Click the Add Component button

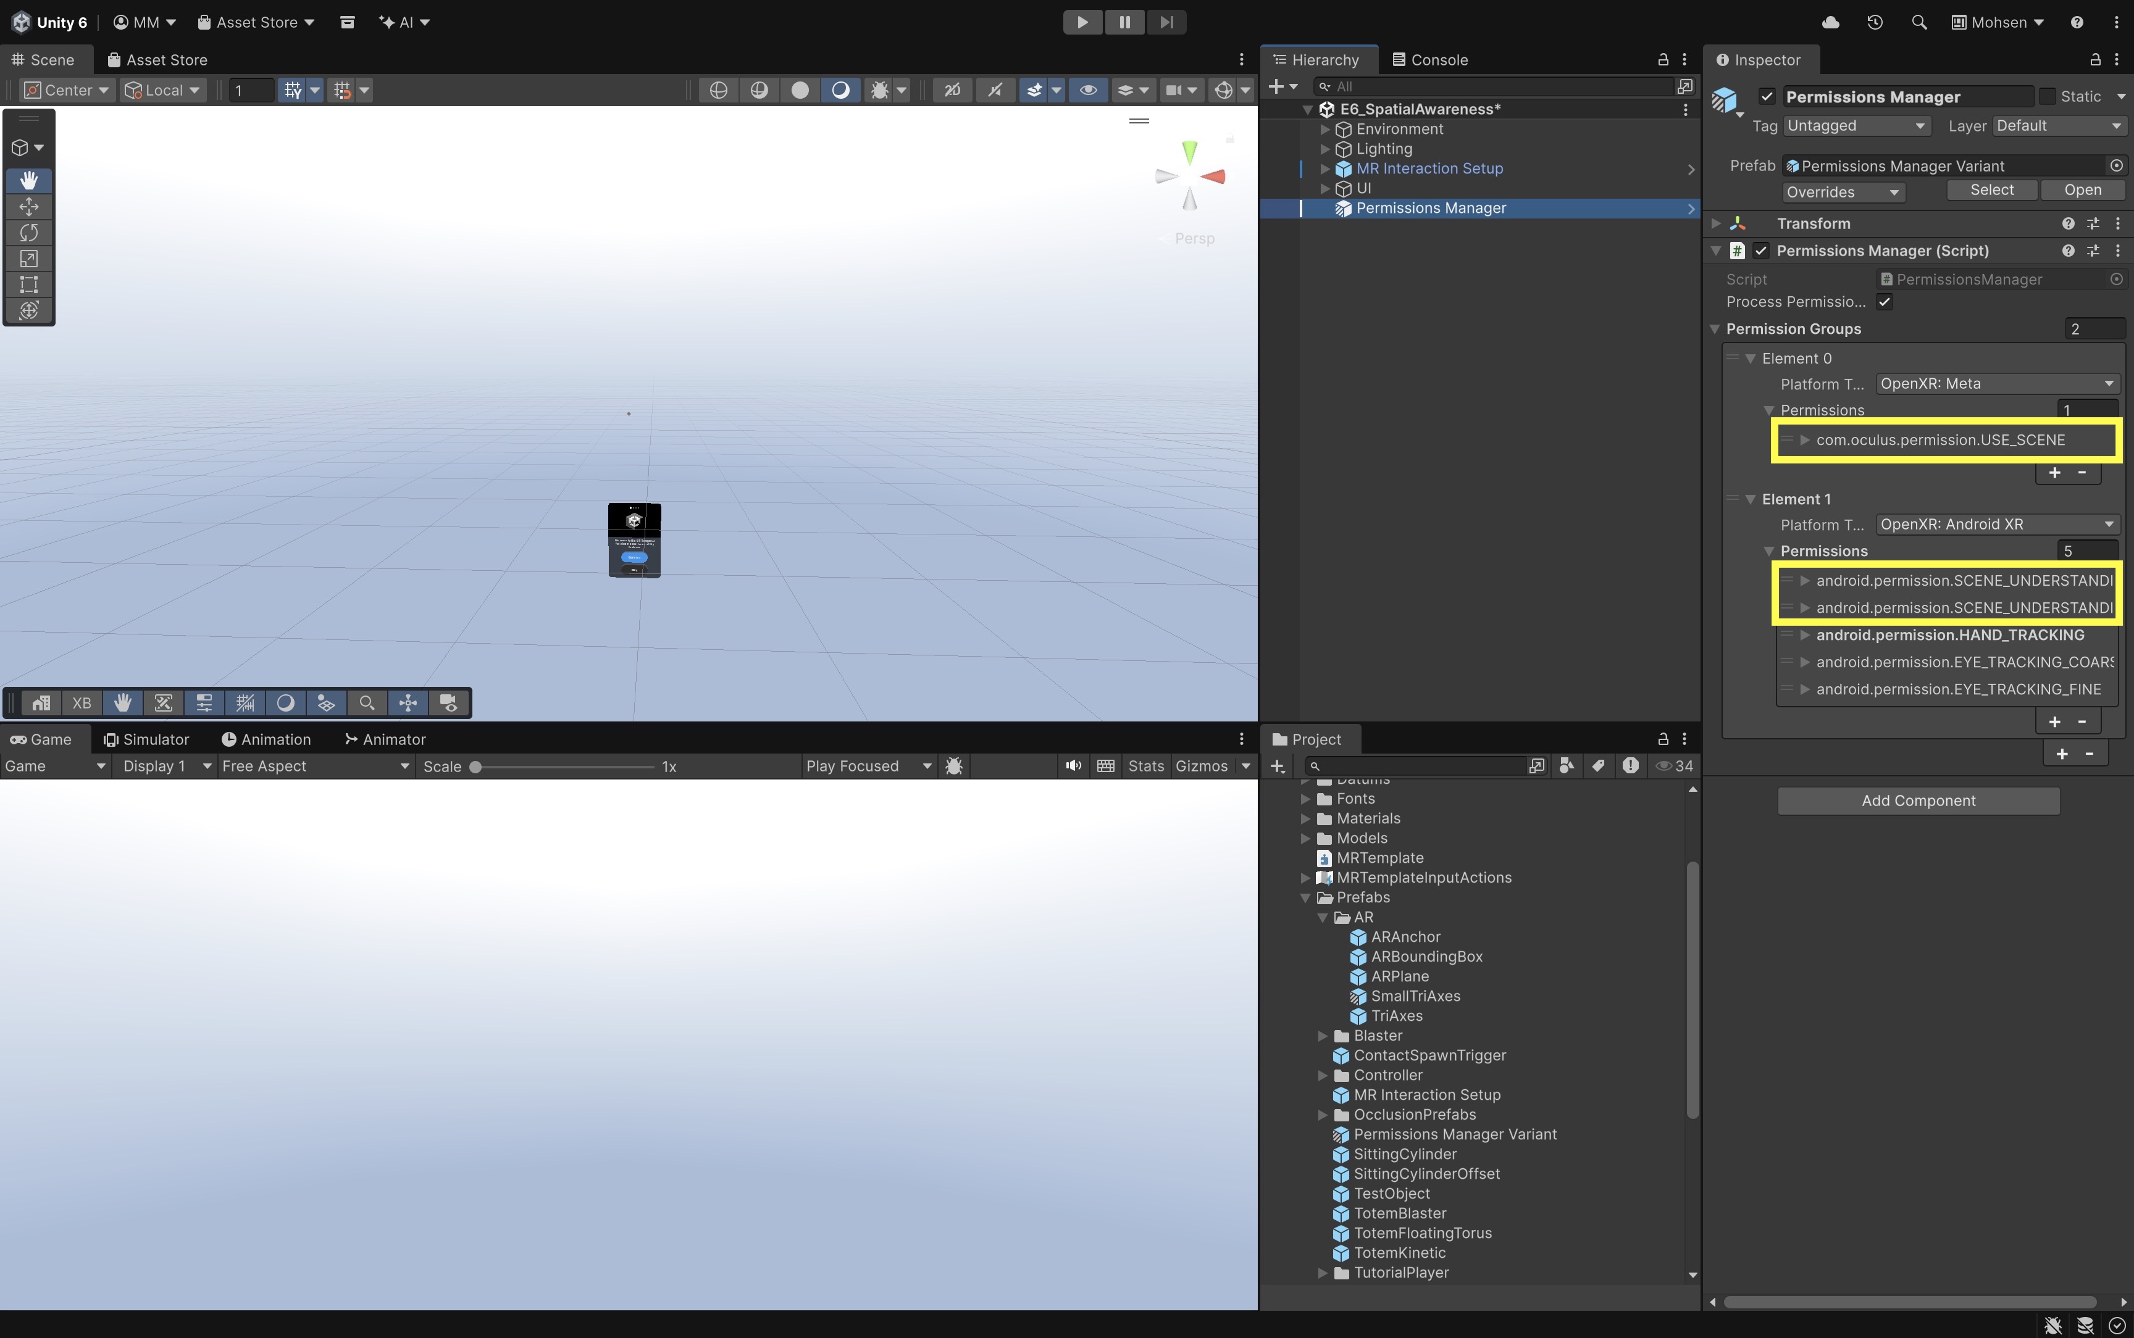[x=1918, y=800]
